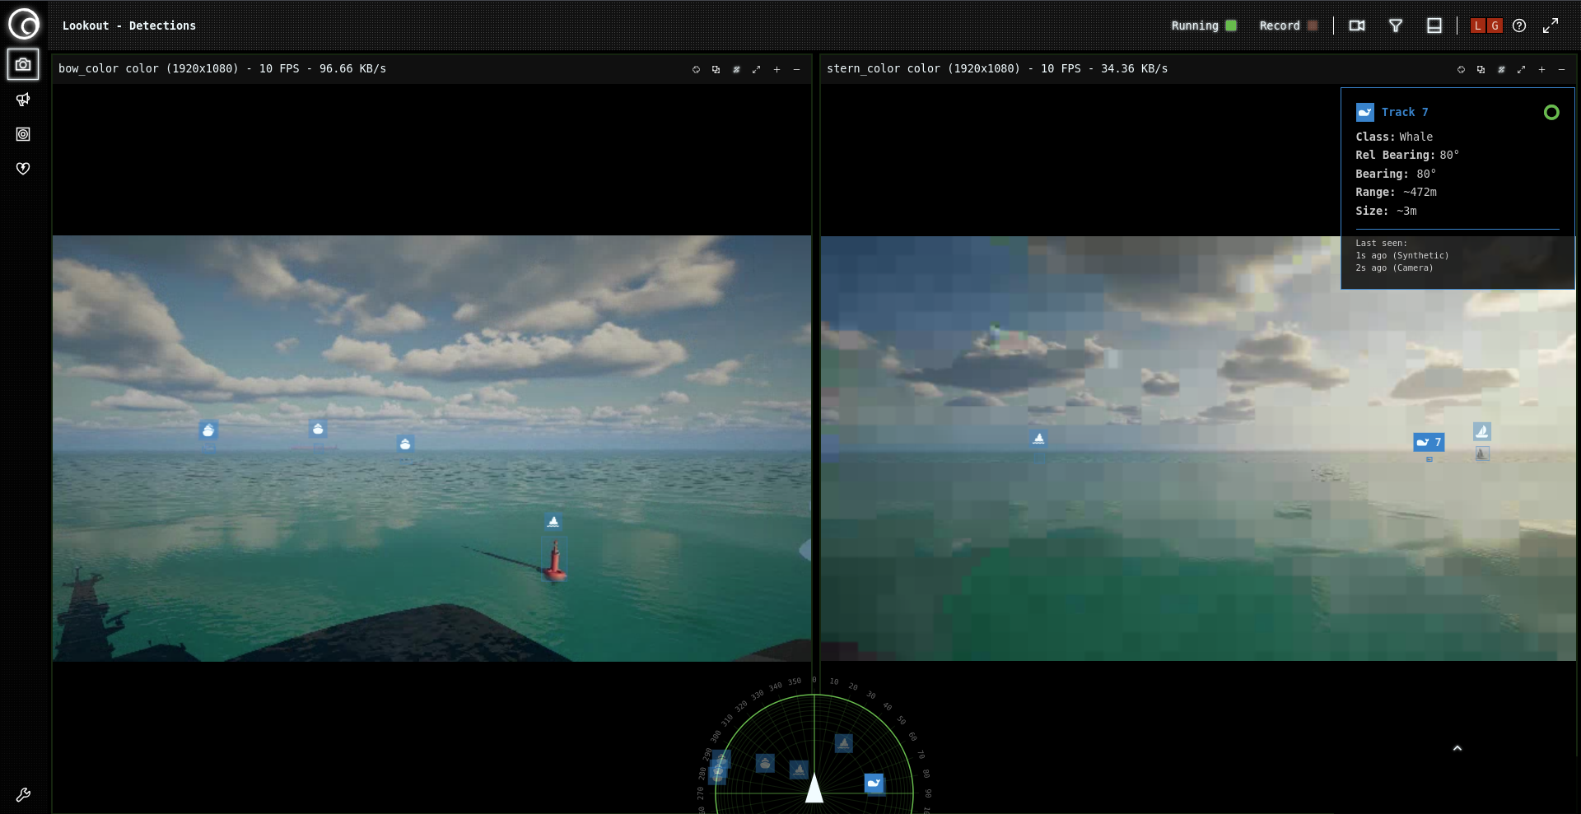The width and height of the screenshot is (1581, 814).
Task: Select the recording target icon in the sidebar
Action: [x=22, y=134]
